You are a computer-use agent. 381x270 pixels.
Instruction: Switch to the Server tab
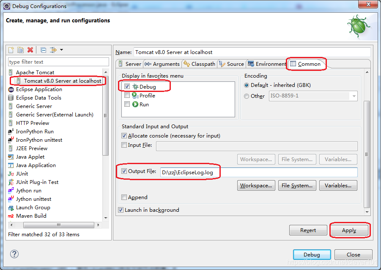tap(130, 64)
